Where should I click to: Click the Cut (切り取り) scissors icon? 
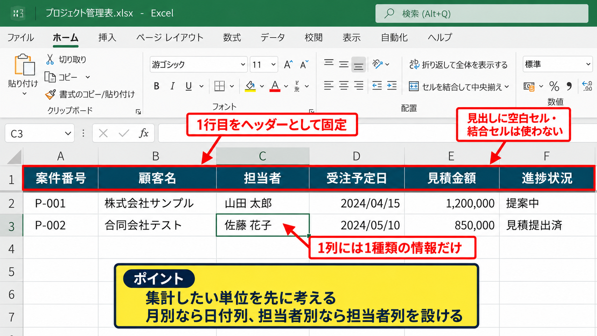[50, 59]
